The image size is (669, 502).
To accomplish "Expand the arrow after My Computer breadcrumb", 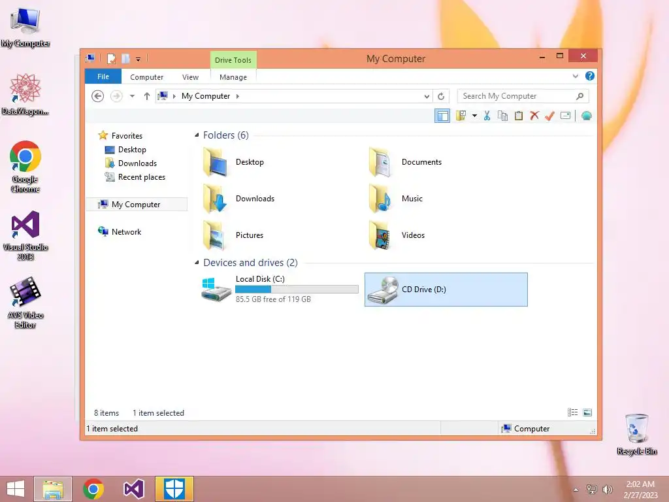I will [238, 96].
